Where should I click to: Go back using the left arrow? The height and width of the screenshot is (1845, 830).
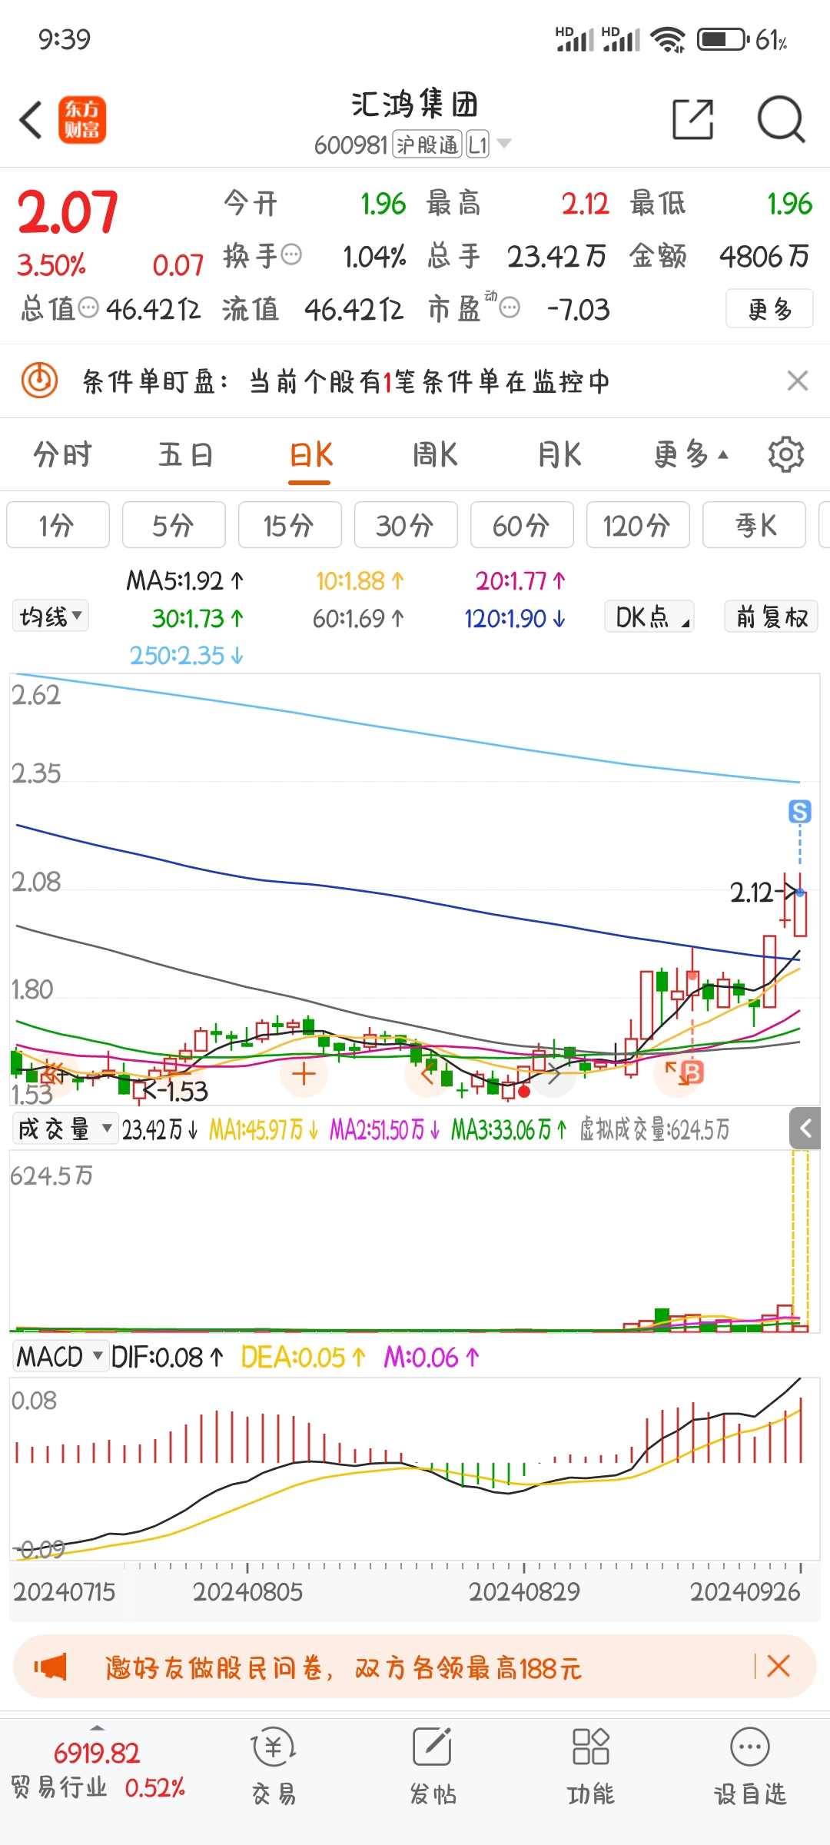pyautogui.click(x=31, y=121)
